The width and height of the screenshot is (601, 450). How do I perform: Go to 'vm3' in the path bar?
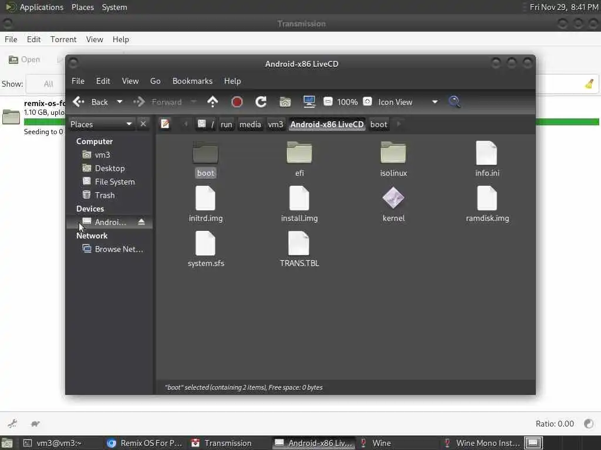pyautogui.click(x=275, y=124)
